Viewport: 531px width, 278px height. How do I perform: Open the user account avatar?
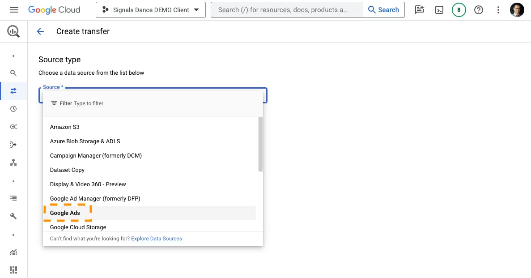(x=517, y=10)
